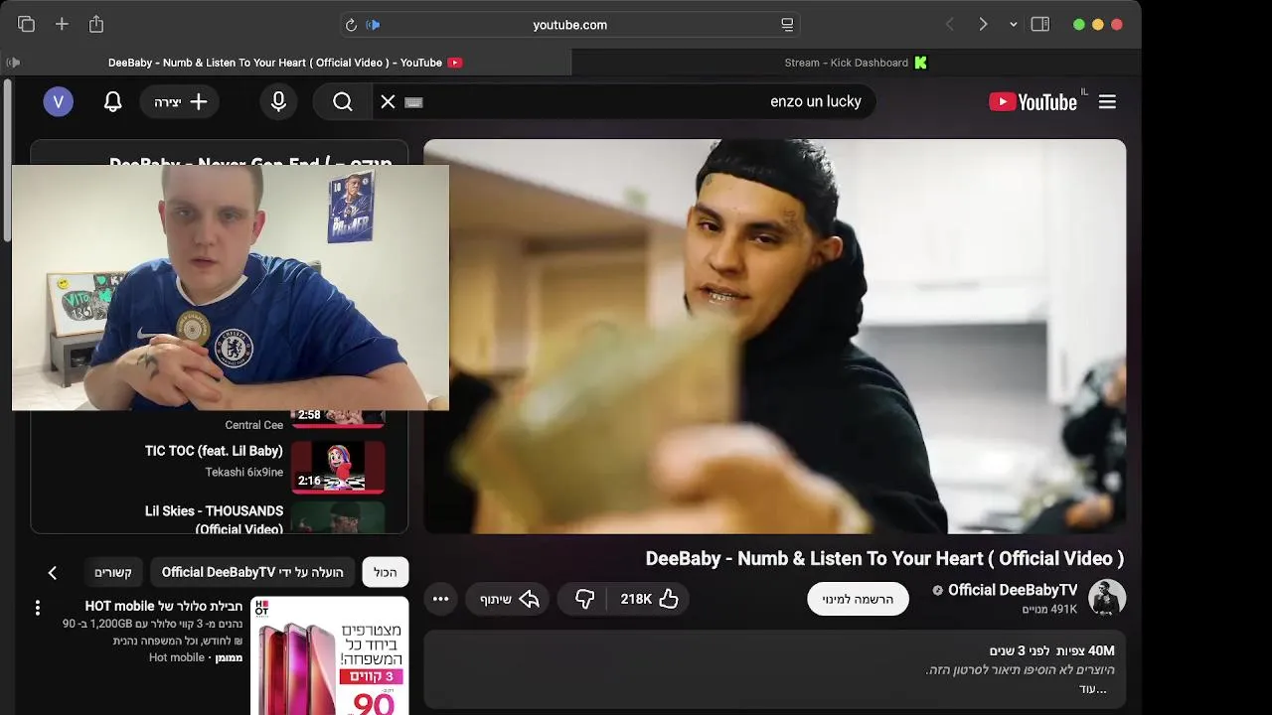The width and height of the screenshot is (1272, 715).
Task: Select the הכול filter chip
Action: (386, 572)
